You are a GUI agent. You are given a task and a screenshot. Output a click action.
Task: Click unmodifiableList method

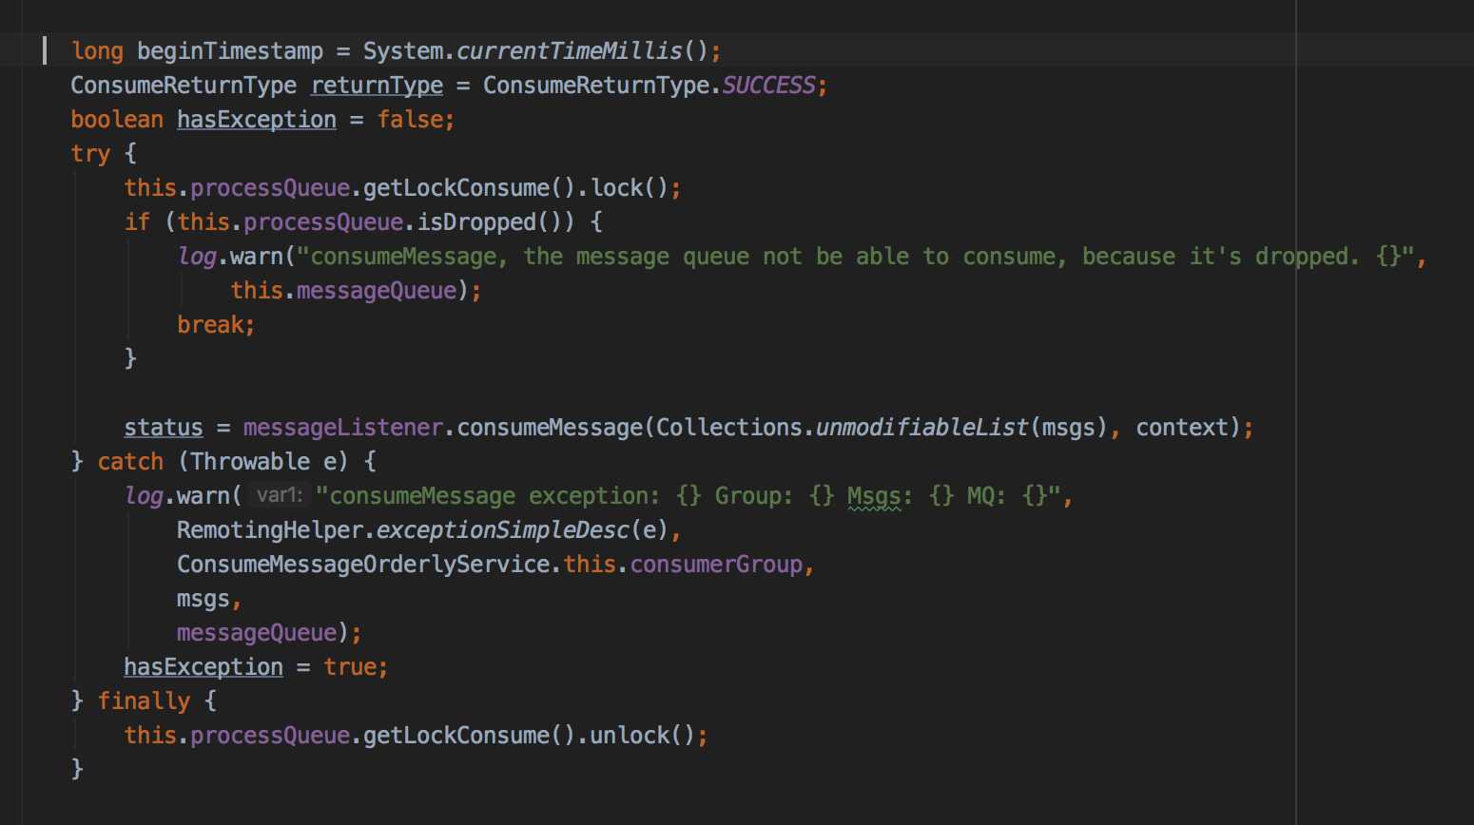921,428
